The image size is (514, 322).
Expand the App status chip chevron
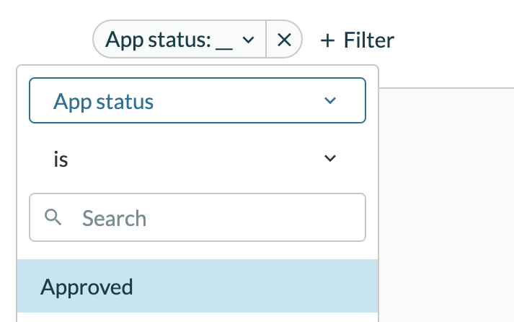[248, 40]
